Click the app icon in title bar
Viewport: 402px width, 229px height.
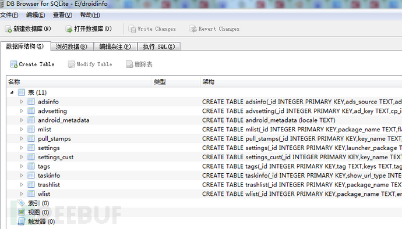click(x=2, y=4)
